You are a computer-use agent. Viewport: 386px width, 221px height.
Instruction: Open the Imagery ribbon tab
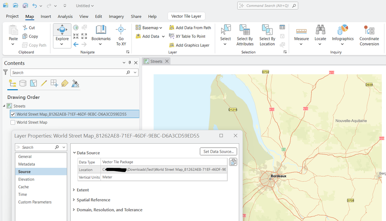pos(116,17)
